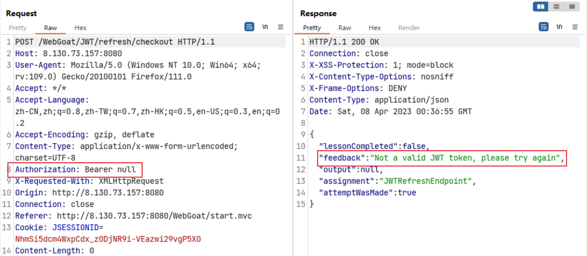The width and height of the screenshot is (587, 256).
Task: Open the Render tab in Response panel
Action: coord(409,28)
